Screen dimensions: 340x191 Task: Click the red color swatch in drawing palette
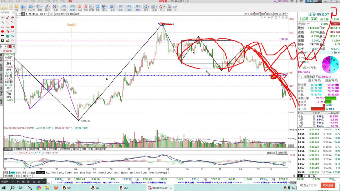click(x=9, y=46)
